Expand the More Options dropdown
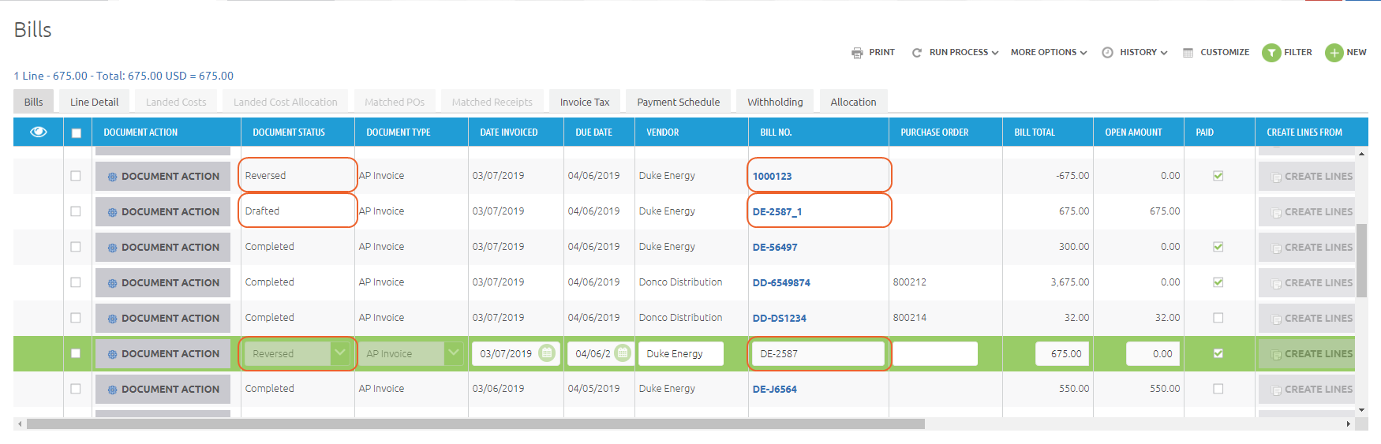 (1048, 53)
